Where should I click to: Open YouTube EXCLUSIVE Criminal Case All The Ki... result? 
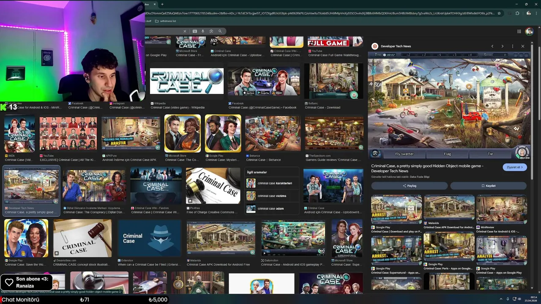pos(68,133)
